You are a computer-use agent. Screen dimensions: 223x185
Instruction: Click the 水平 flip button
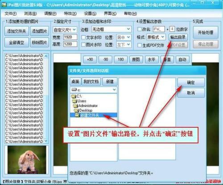[x=152, y=59]
